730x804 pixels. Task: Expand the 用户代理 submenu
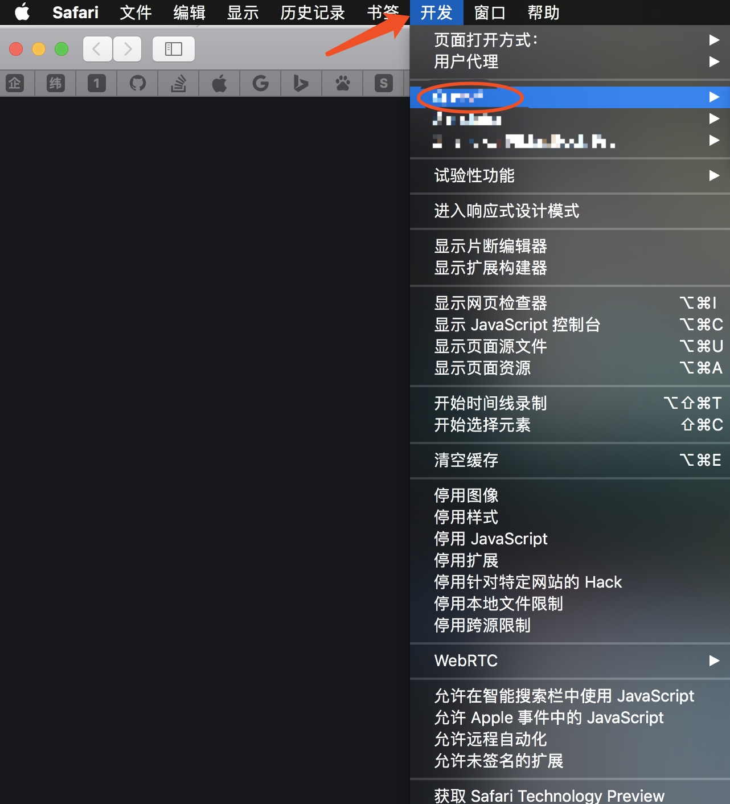pyautogui.click(x=570, y=61)
